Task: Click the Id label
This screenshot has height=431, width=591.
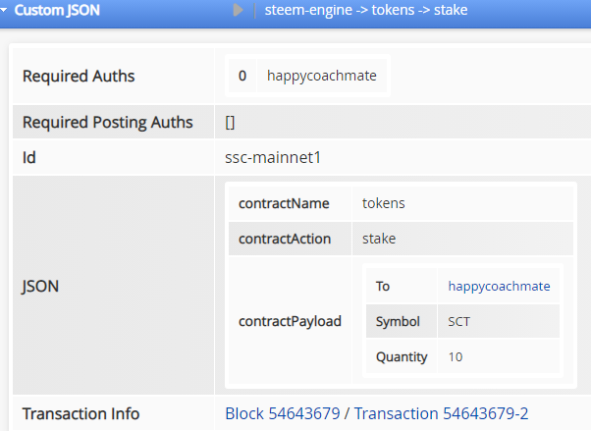Action: [29, 158]
